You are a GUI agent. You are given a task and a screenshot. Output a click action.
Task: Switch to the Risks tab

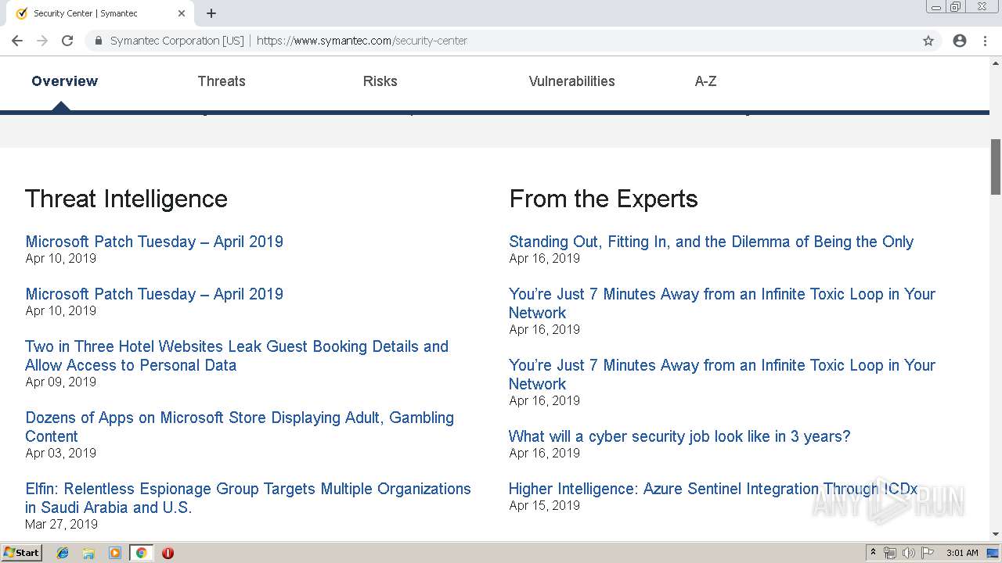[380, 81]
